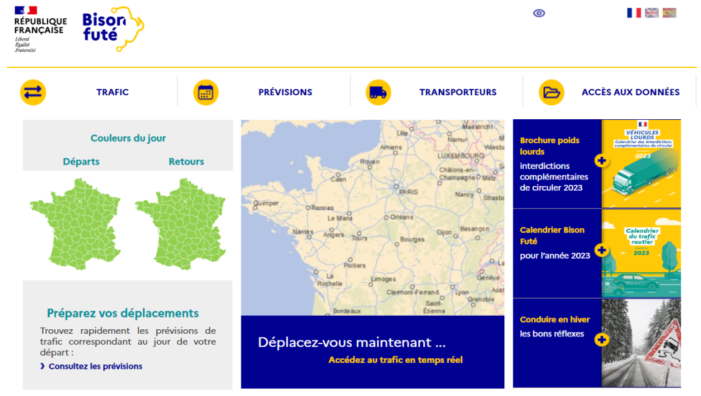This screenshot has width=701, height=396.
Task: Click Bordeaux on the road map
Action: pos(347,311)
